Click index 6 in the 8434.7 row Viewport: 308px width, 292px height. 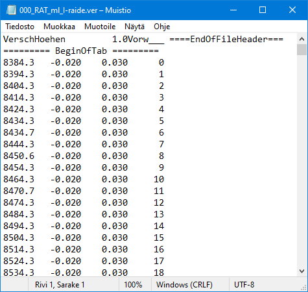[161, 132]
